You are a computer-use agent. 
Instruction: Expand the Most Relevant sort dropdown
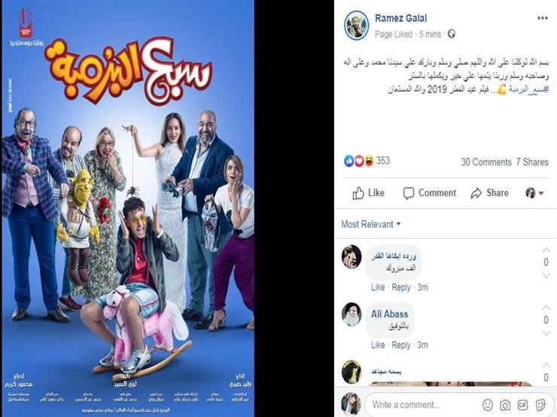point(371,224)
